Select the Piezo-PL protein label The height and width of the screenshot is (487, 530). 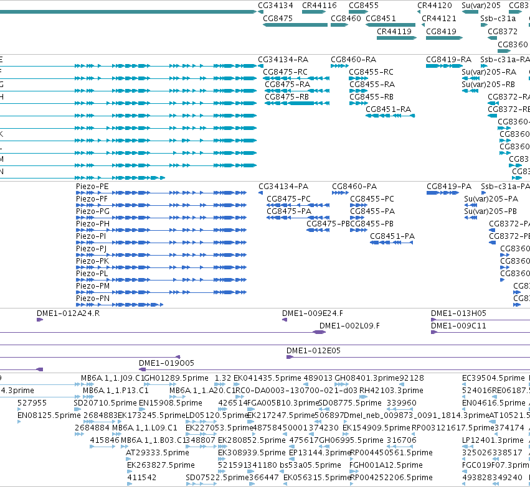pyautogui.click(x=92, y=274)
